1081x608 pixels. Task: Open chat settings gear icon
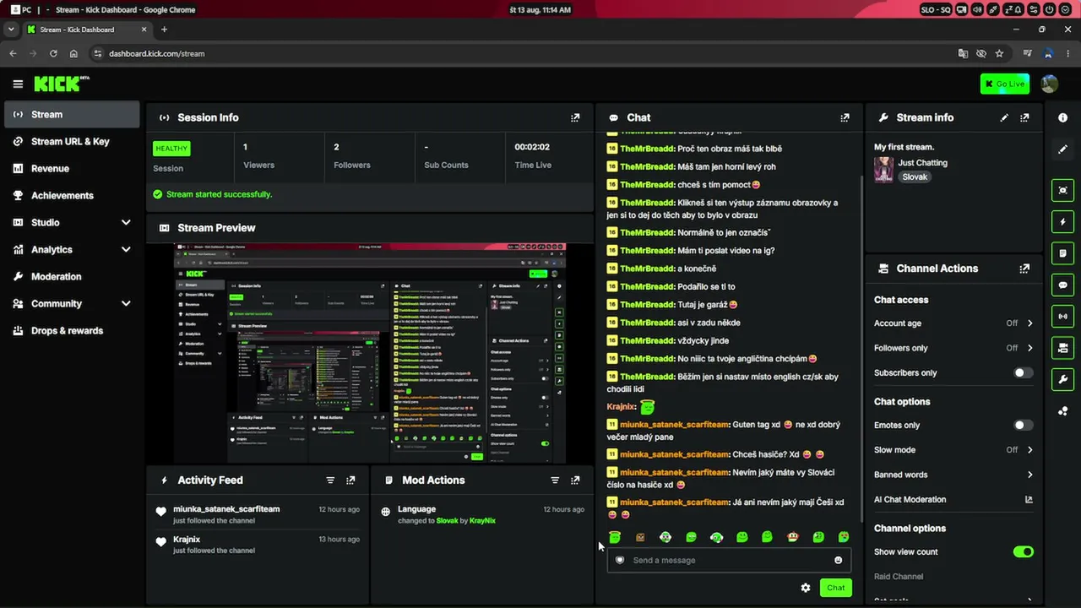(x=806, y=588)
